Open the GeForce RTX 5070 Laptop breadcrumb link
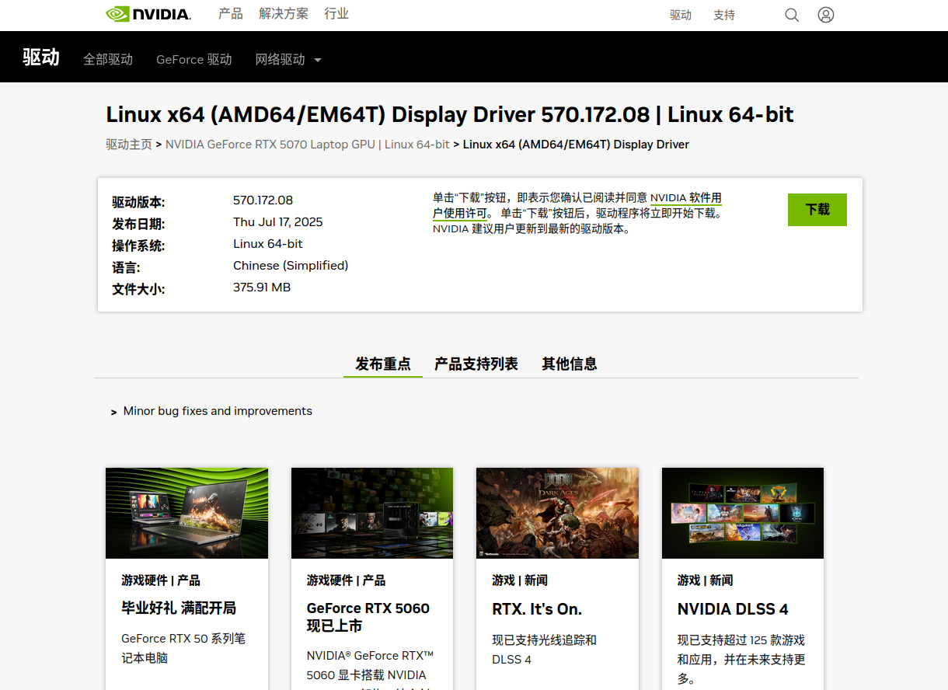Screen dimensions: 948x690 pos(307,144)
